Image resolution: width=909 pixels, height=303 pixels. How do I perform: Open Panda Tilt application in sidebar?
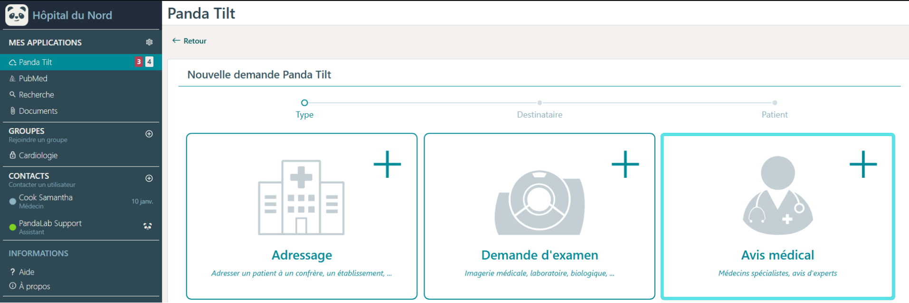point(81,62)
